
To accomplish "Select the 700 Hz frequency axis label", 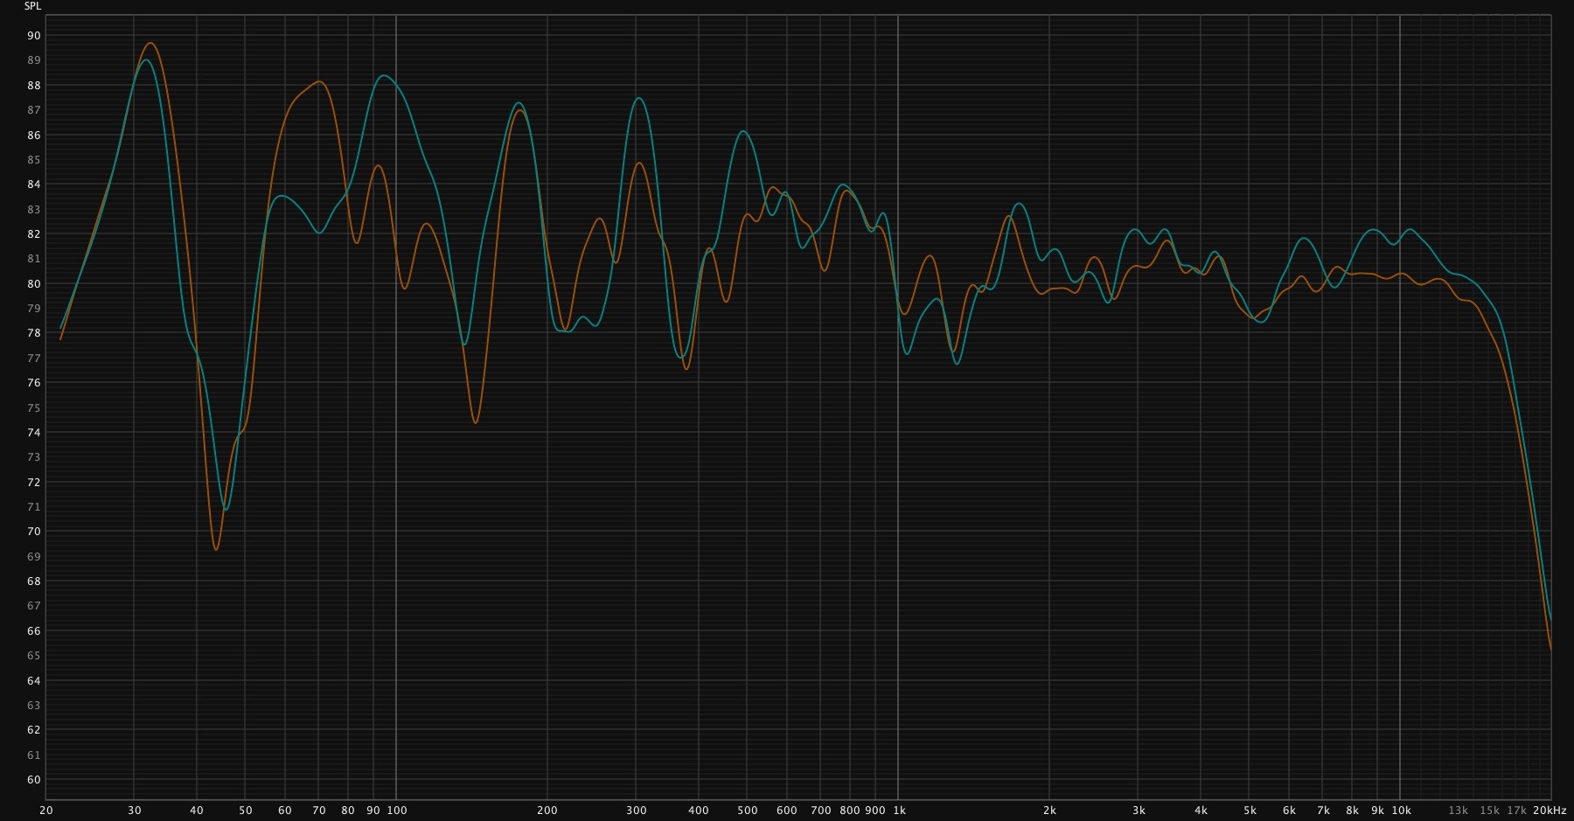I will pyautogui.click(x=821, y=811).
